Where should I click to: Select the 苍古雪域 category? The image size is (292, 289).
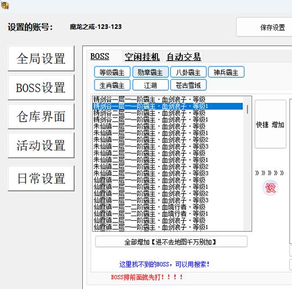(188, 85)
